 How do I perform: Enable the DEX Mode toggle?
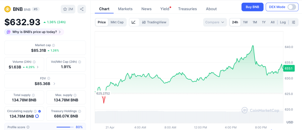click(291, 7)
